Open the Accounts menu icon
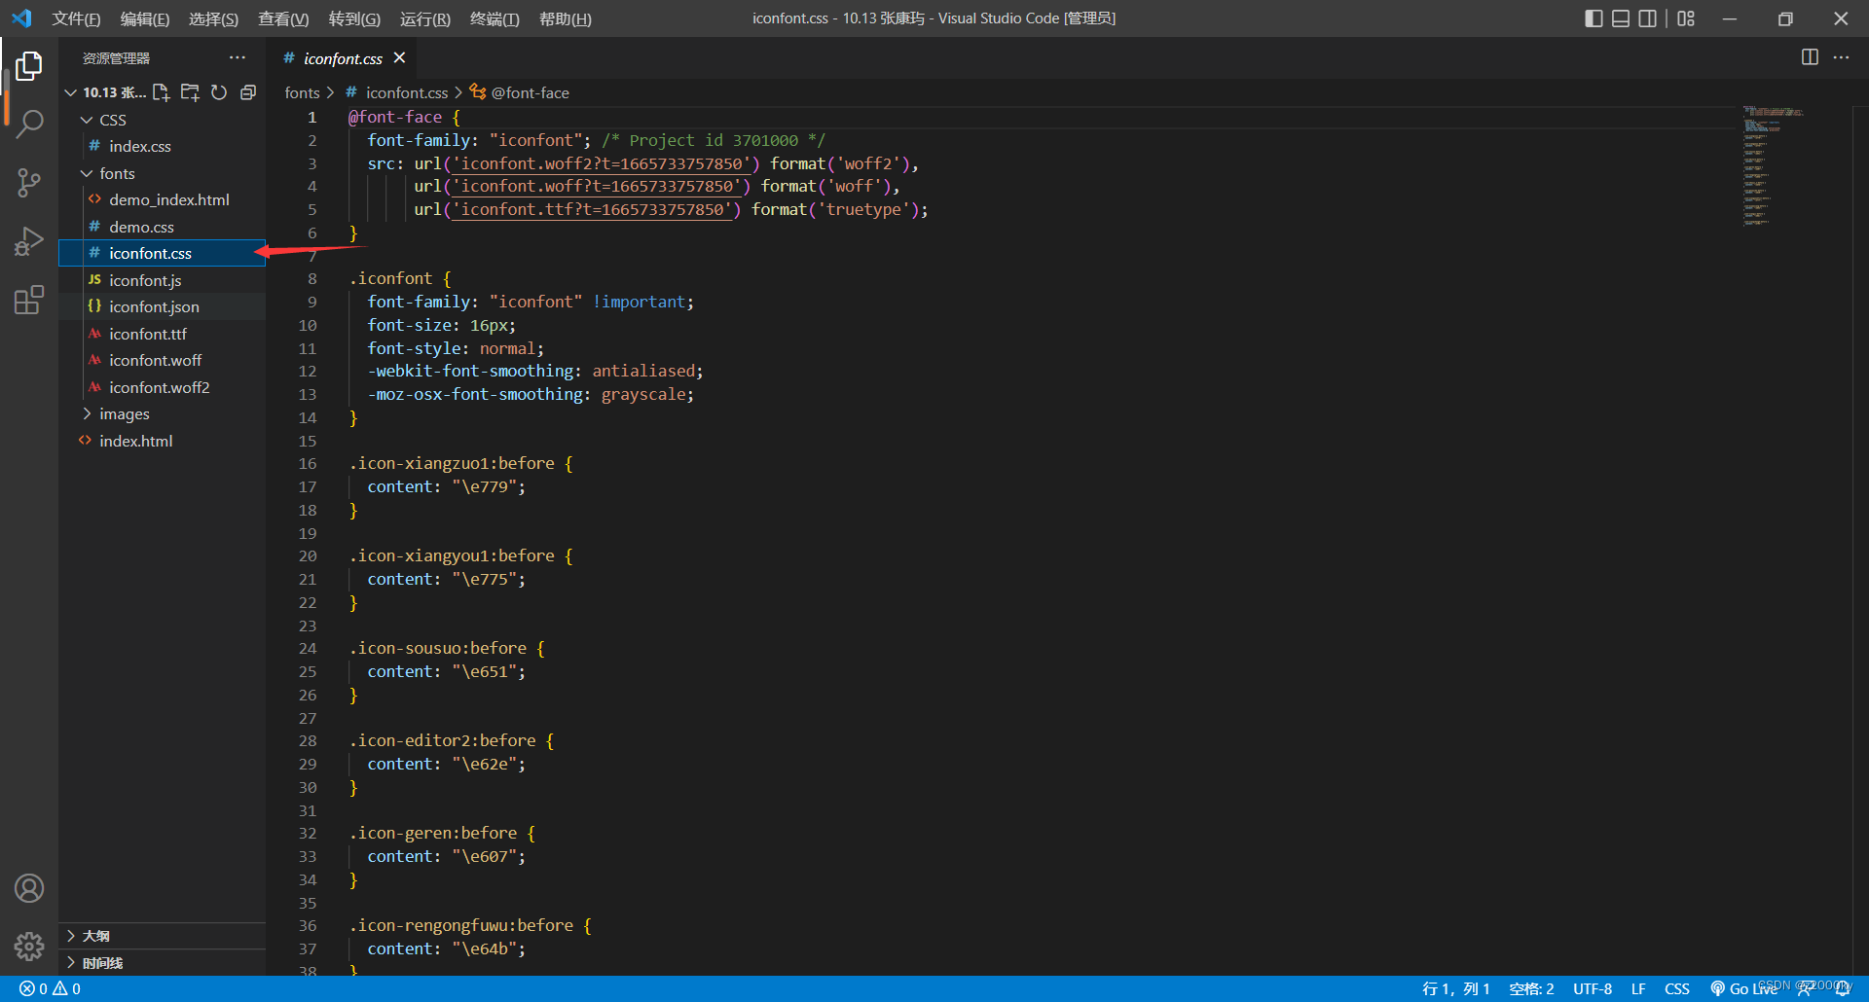Screen dimensions: 1869x1002 click(29, 888)
